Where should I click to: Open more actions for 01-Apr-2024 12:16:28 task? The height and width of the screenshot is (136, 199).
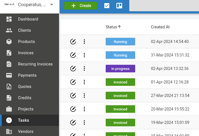(x=84, y=82)
